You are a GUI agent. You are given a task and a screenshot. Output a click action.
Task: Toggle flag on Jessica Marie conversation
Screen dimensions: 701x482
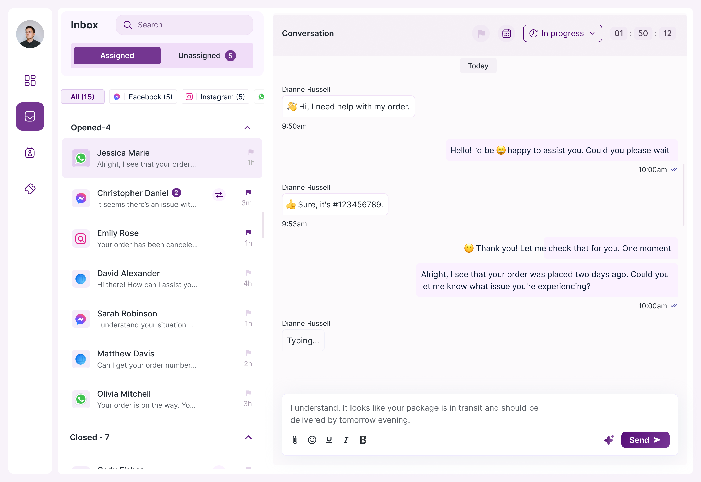tap(251, 152)
